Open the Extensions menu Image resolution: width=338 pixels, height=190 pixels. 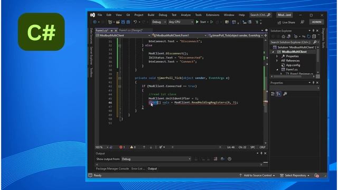pyautogui.click(x=212, y=15)
